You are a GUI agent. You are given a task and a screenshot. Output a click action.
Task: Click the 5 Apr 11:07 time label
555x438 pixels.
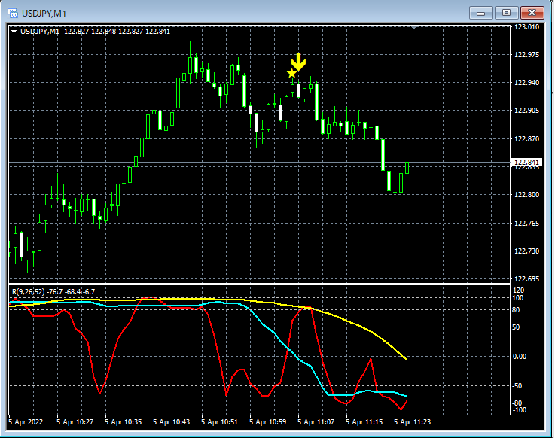316,422
